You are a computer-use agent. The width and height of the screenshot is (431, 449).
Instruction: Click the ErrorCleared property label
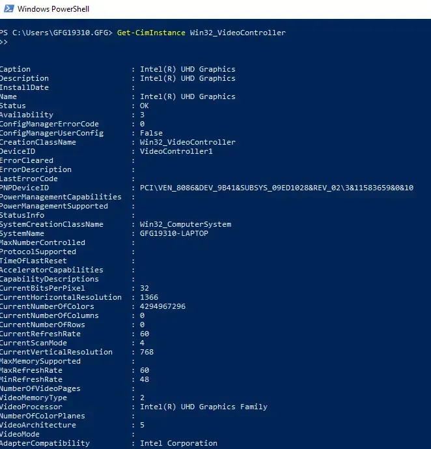pyautogui.click(x=27, y=160)
